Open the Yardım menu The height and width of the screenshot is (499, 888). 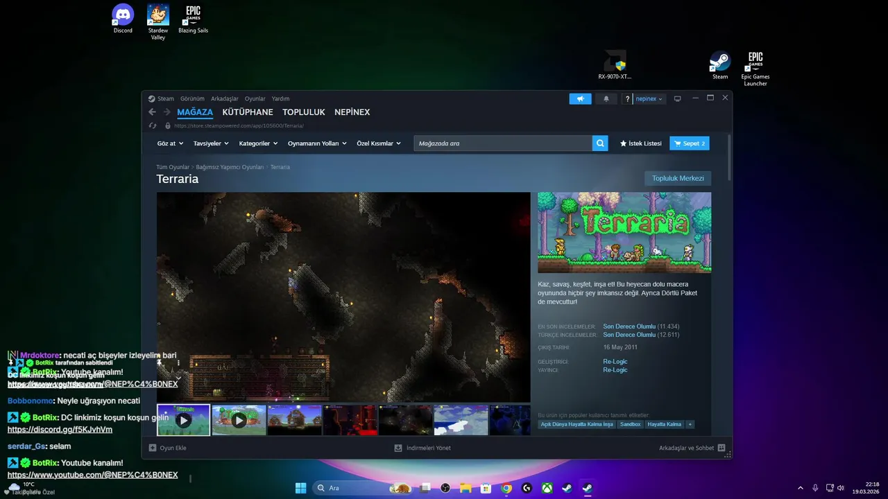[x=280, y=98]
